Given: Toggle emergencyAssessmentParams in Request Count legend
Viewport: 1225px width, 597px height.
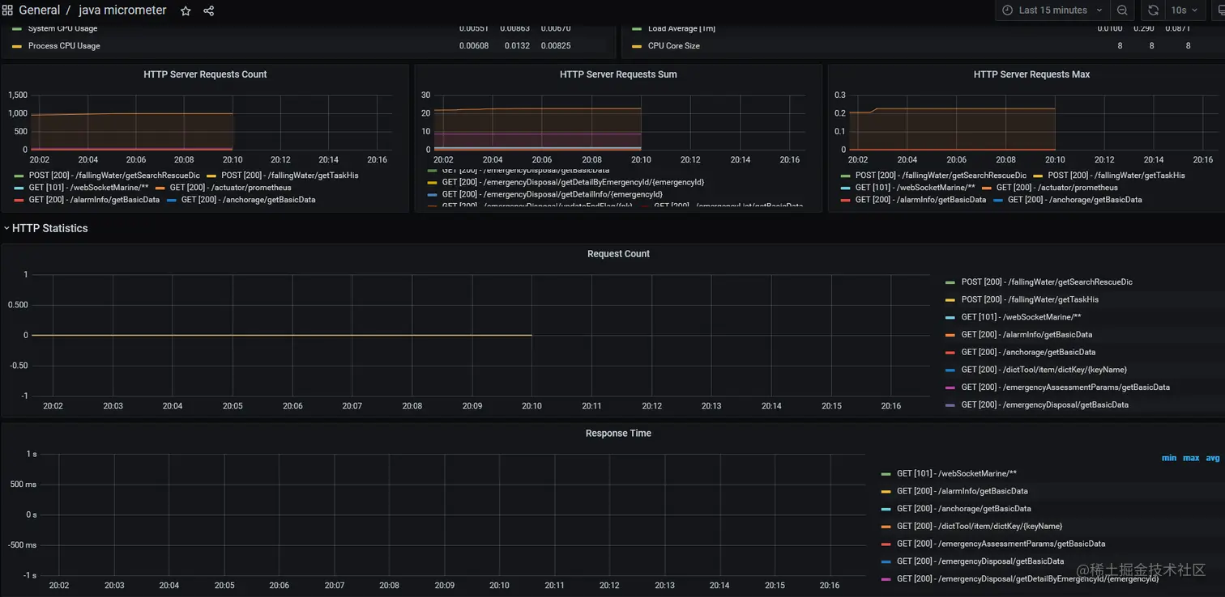Looking at the screenshot, I should coord(1065,387).
